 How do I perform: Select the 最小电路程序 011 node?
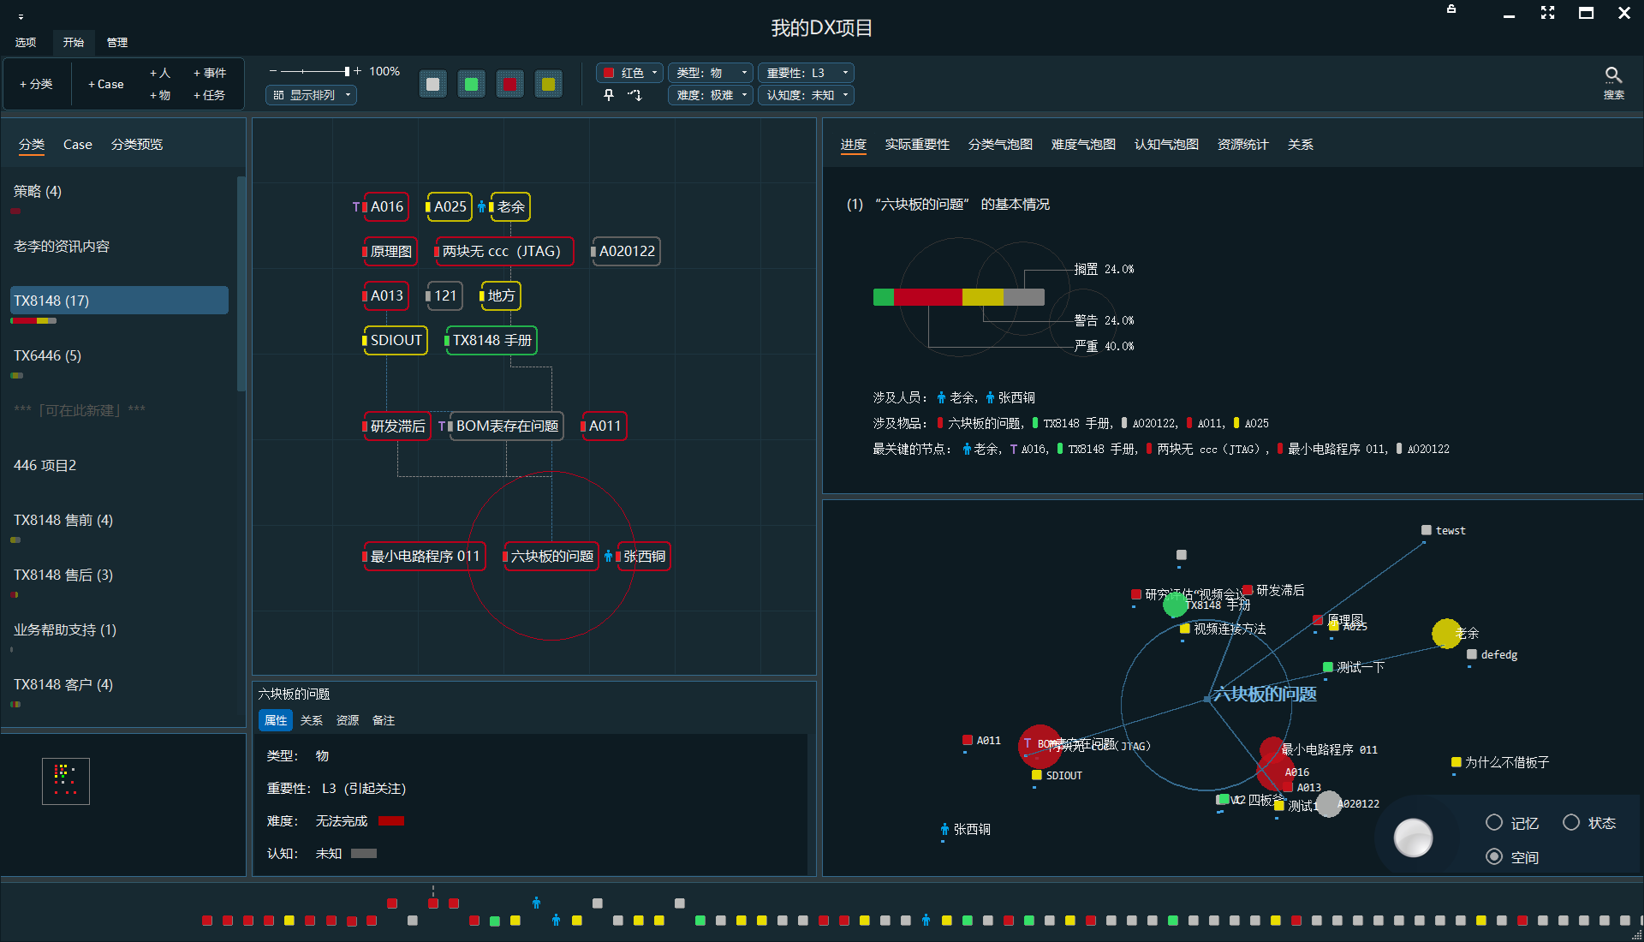click(425, 556)
